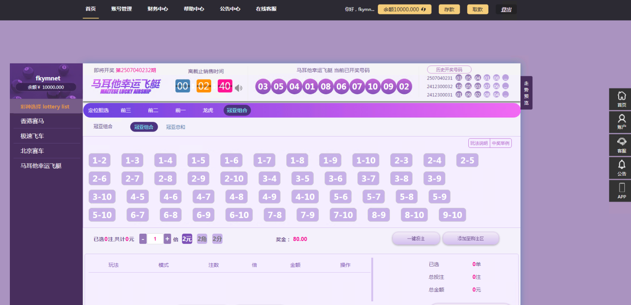Refresh the balance 余额10000.000 button
This screenshot has height=305, width=631.
(x=404, y=9)
